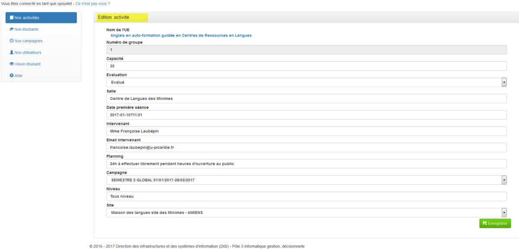Click the clock icon beside Nos campagnes
The width and height of the screenshot is (519, 249).
coord(12,41)
